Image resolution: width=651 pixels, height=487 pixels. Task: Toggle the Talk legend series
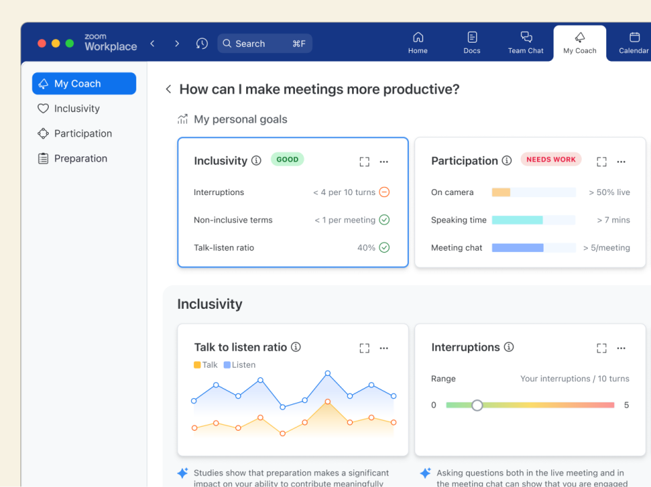tap(205, 364)
